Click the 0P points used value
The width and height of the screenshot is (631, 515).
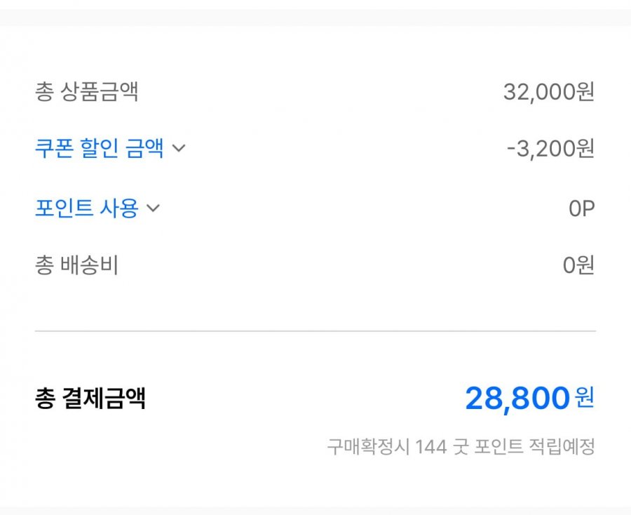(x=581, y=208)
